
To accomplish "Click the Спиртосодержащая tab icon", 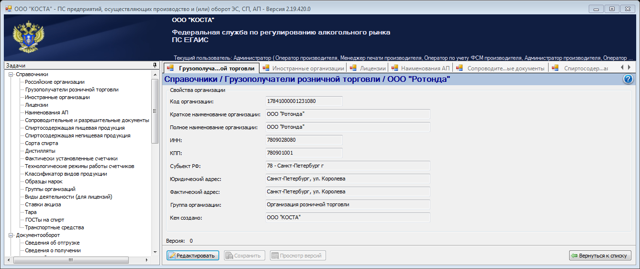I will click(555, 68).
